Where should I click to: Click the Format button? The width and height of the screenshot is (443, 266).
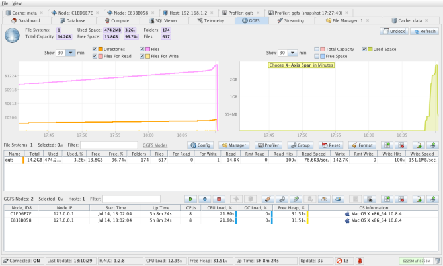coord(362,145)
